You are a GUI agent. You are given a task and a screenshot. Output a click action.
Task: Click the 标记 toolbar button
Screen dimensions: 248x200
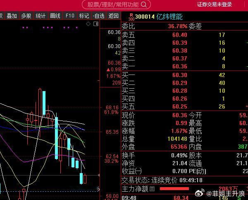pyautogui.click(x=84, y=16)
